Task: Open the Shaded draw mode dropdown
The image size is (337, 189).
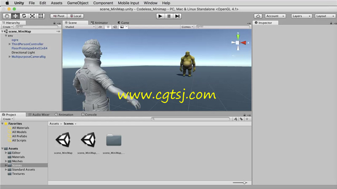Action: pyautogui.click(x=80, y=27)
